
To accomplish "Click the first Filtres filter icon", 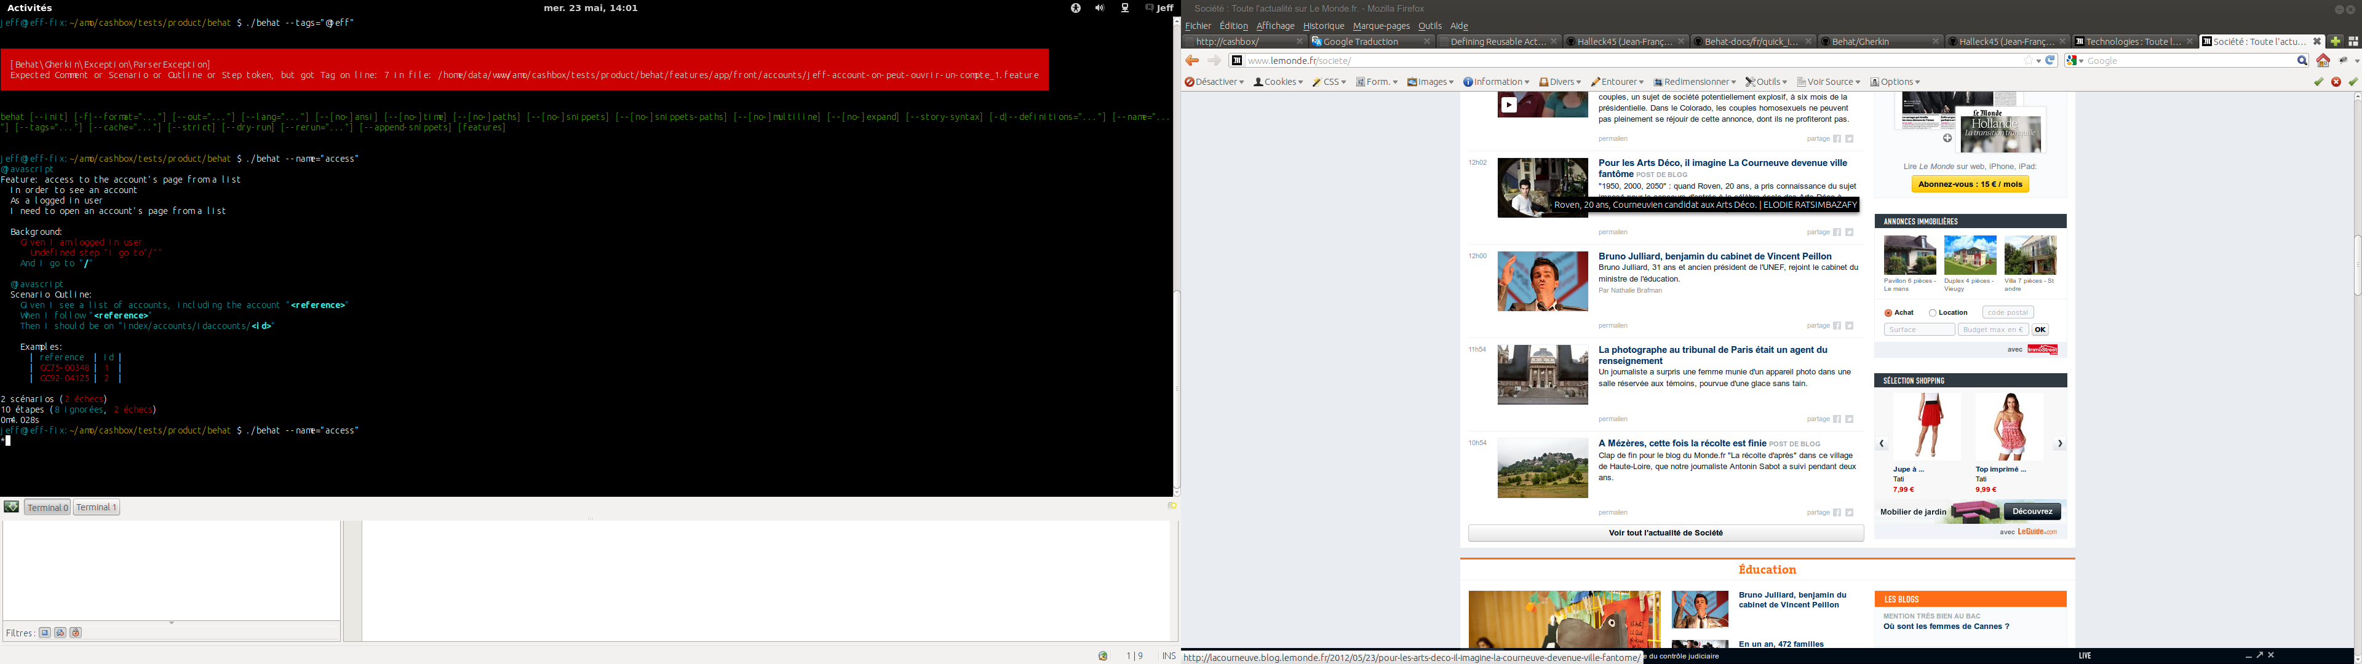I will coord(45,633).
